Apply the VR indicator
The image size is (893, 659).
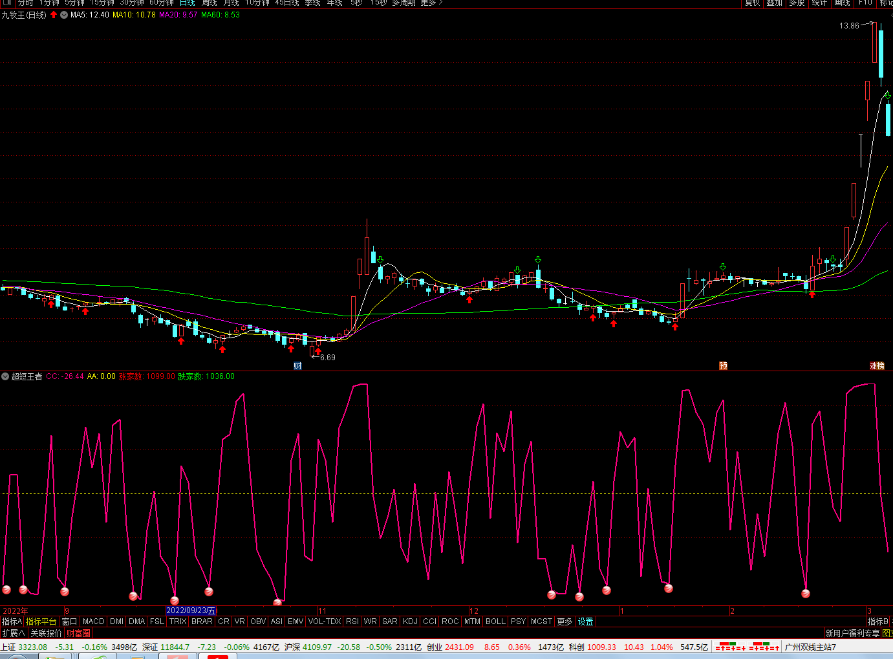pos(239,621)
